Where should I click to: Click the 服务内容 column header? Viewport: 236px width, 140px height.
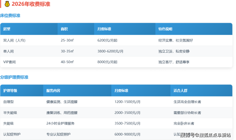pos(53,91)
